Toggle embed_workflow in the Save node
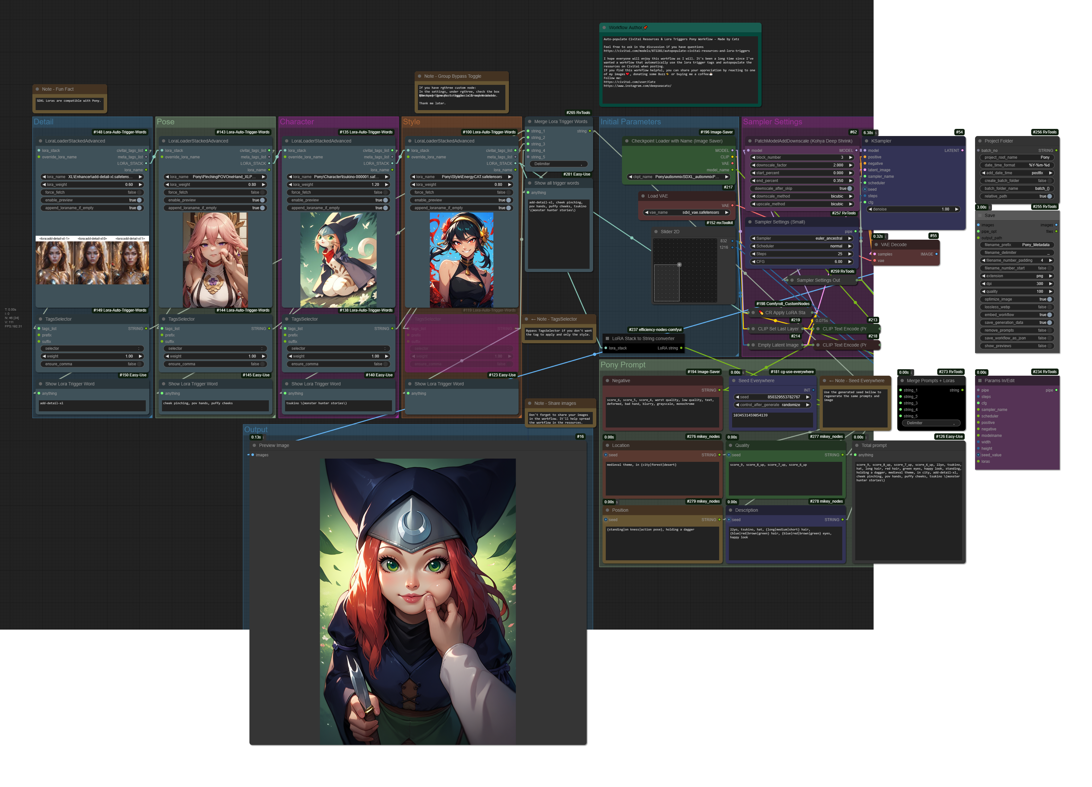Viewport: 1092px width, 787px height. click(1049, 315)
